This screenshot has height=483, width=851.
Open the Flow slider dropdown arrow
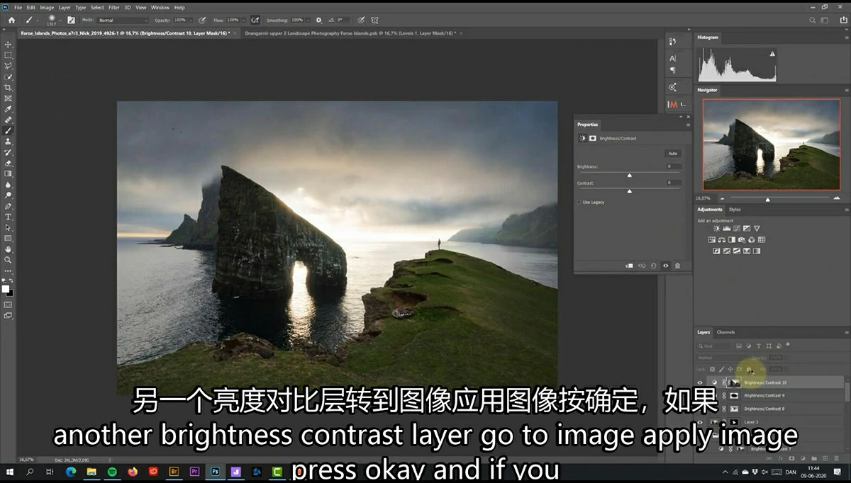coord(243,20)
